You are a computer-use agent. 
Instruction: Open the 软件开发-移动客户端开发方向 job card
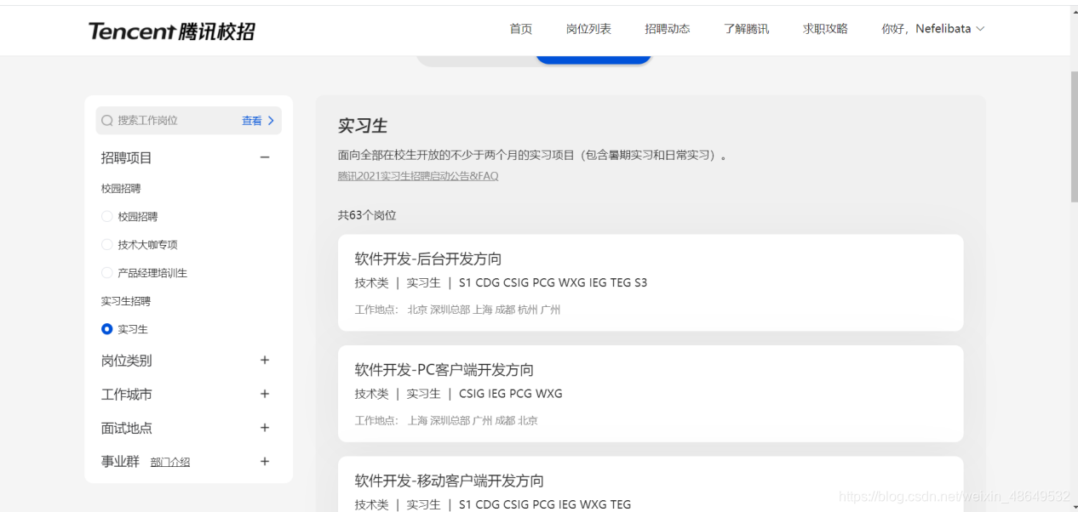tap(651, 484)
